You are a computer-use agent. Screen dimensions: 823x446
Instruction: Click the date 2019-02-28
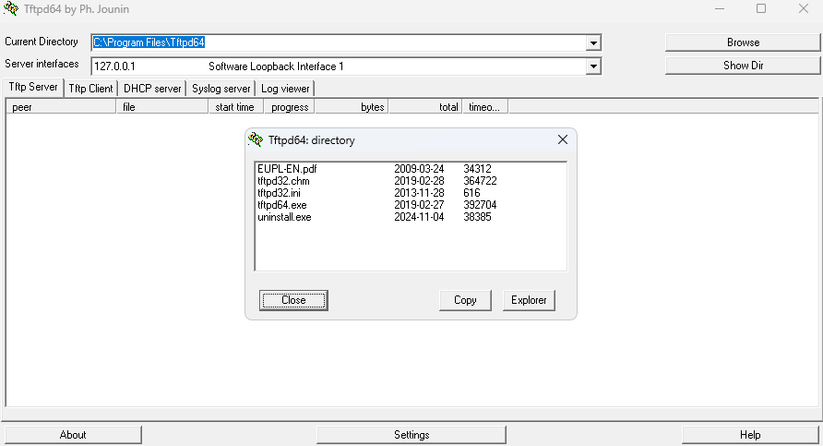(419, 181)
